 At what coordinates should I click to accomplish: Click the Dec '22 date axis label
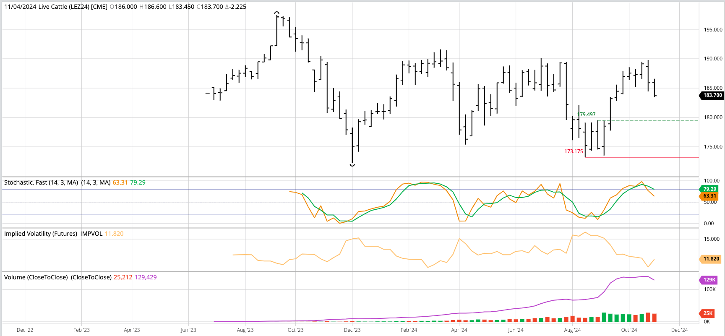[x=25, y=330]
